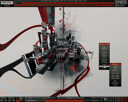The image size is (128, 102).
Task: Click the X icon in bottom-left panel
Action: tap(6, 101)
